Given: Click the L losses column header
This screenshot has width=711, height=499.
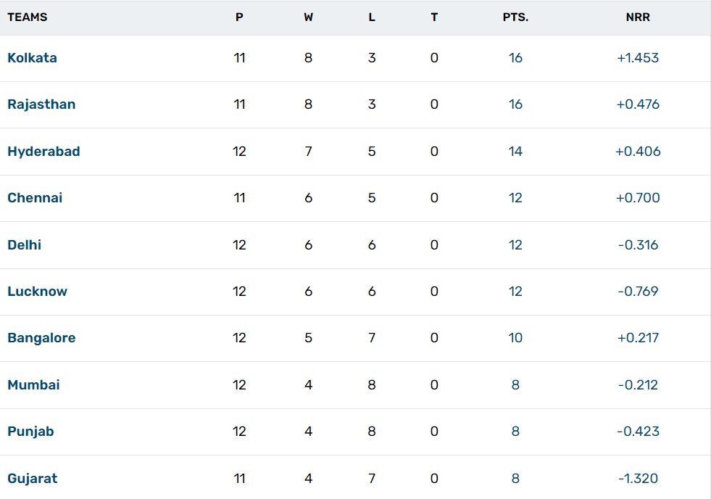Looking at the screenshot, I should click(372, 17).
